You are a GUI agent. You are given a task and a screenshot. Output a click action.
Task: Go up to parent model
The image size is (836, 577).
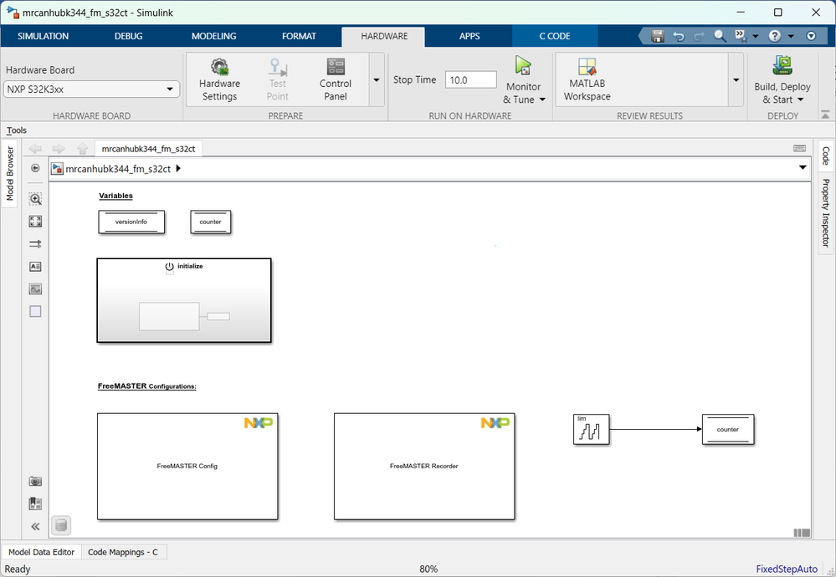[82, 149]
